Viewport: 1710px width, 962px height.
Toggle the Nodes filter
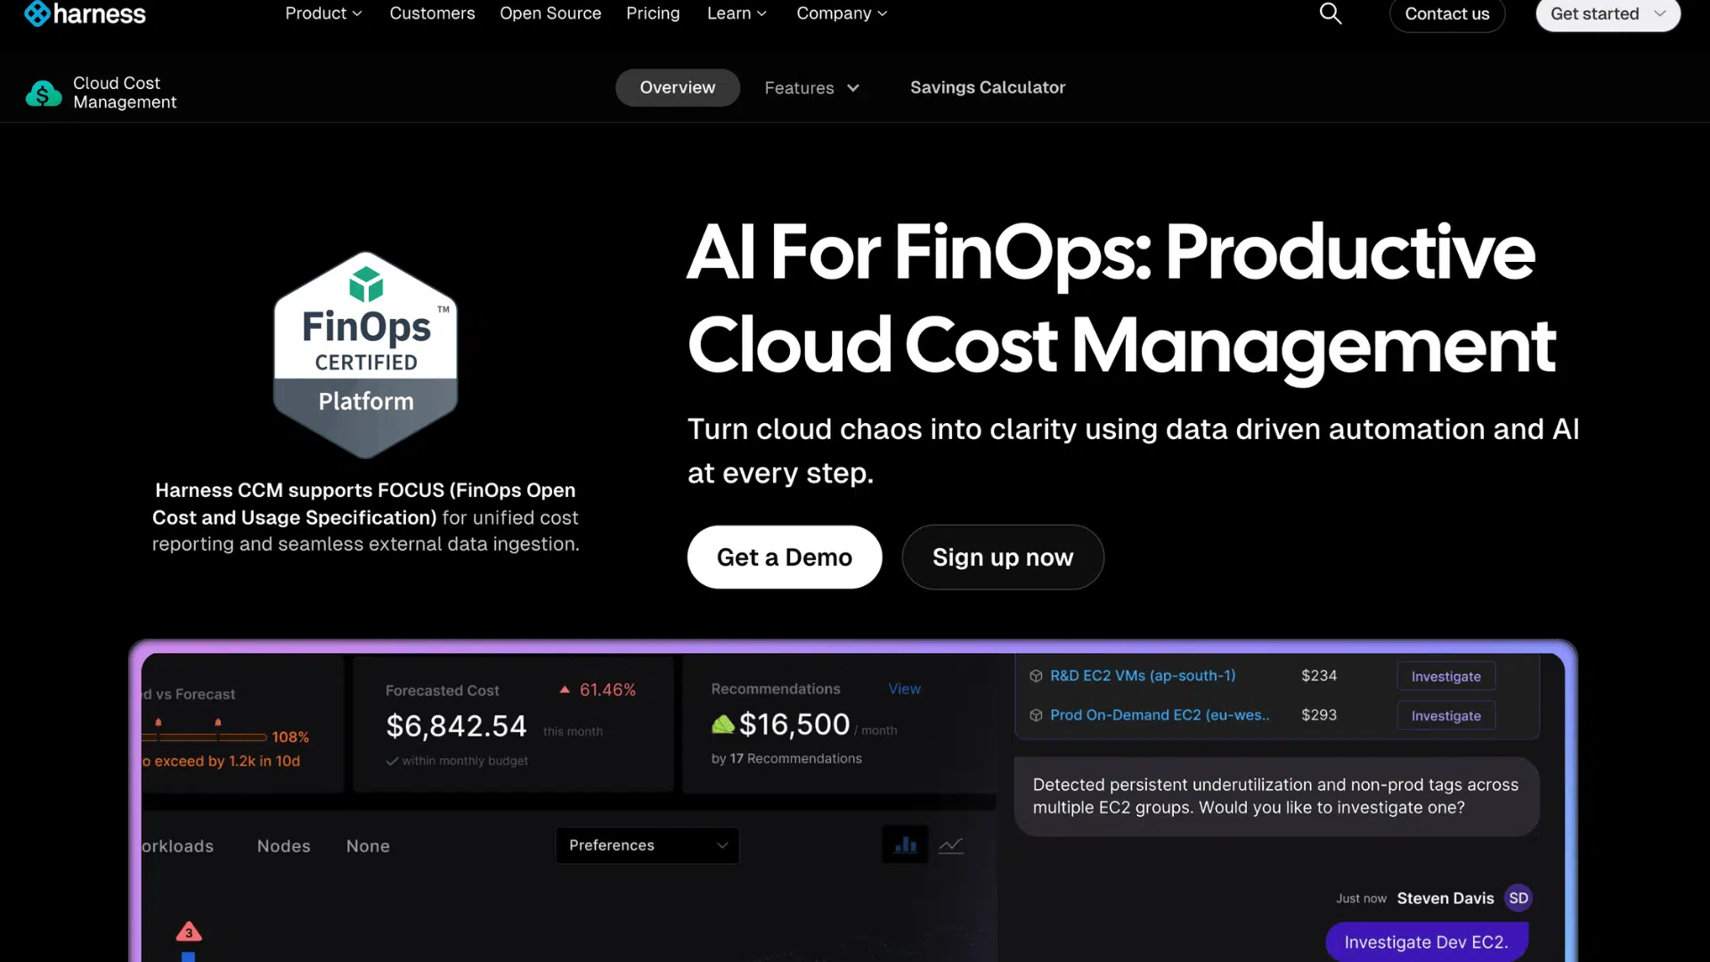pos(283,845)
